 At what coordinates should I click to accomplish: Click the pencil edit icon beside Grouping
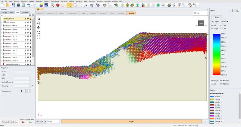[33, 86]
